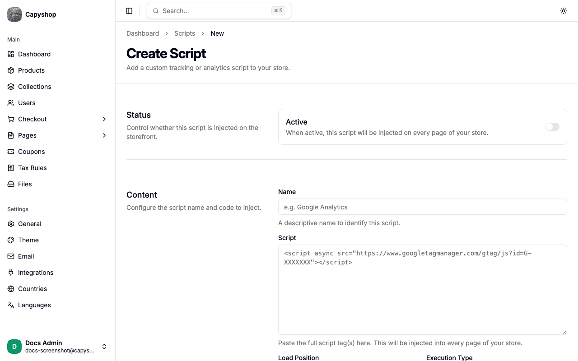The width and height of the screenshot is (578, 361).
Task: Click the Capyshop store logo
Action: (14, 14)
